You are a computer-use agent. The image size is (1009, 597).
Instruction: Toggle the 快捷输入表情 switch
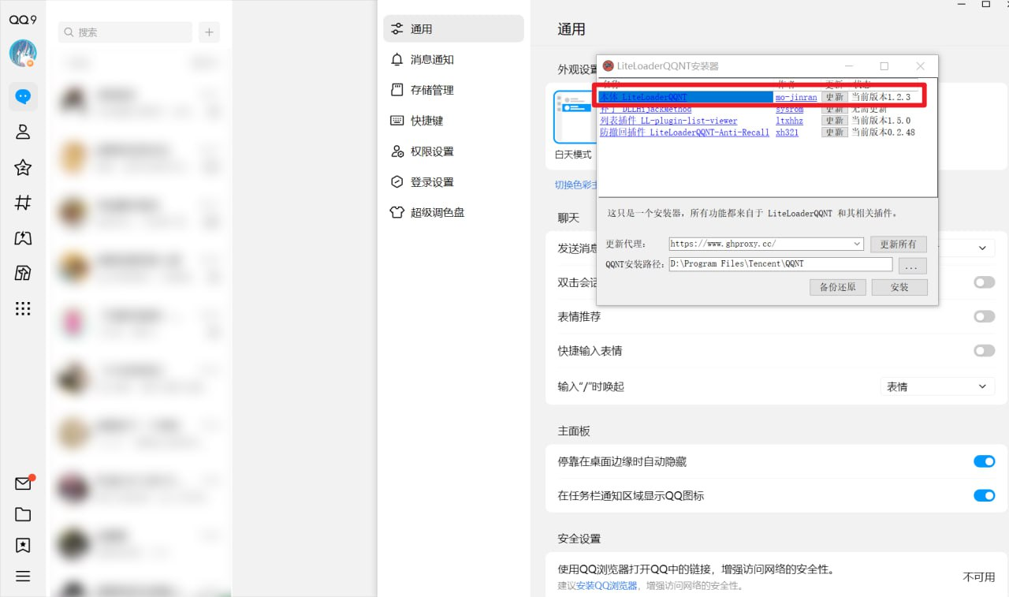984,351
